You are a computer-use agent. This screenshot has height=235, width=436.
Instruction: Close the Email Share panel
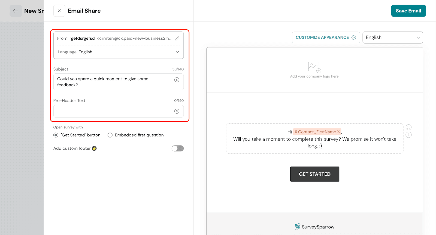pyautogui.click(x=59, y=11)
